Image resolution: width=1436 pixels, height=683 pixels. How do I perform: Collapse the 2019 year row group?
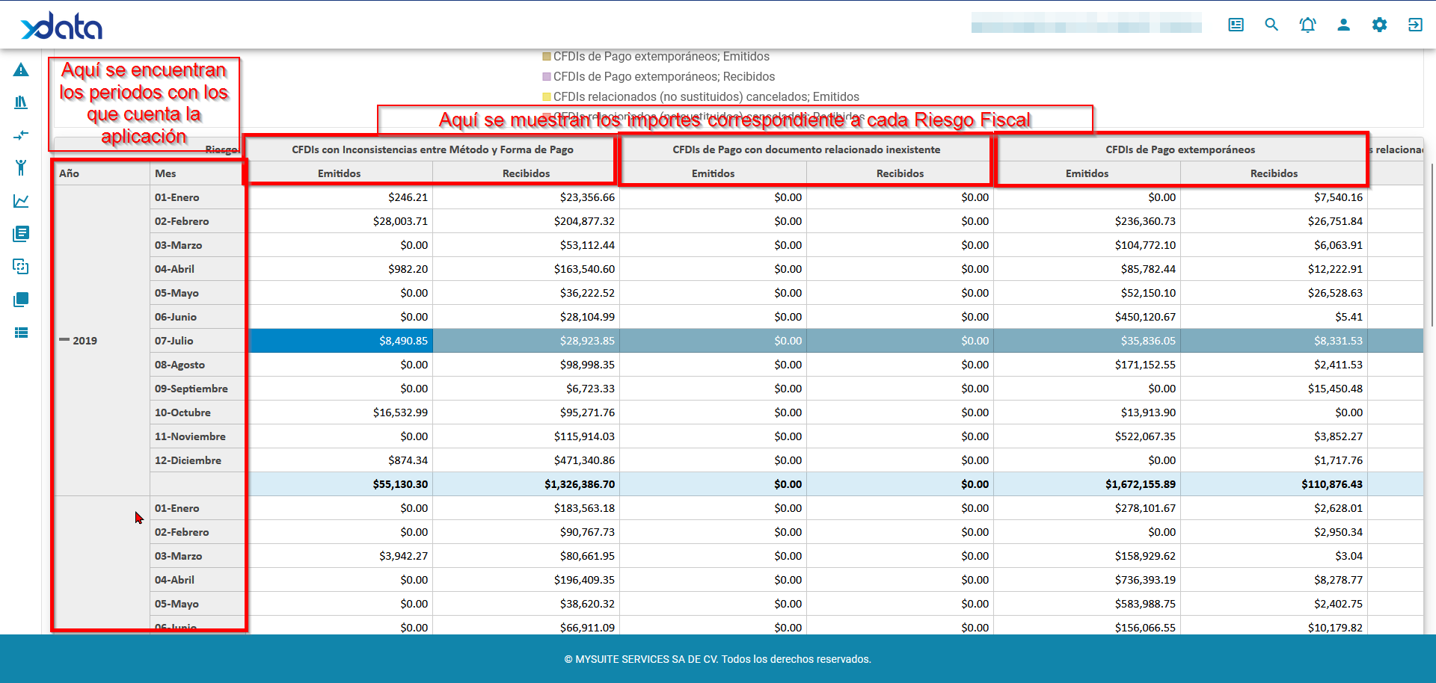click(64, 340)
